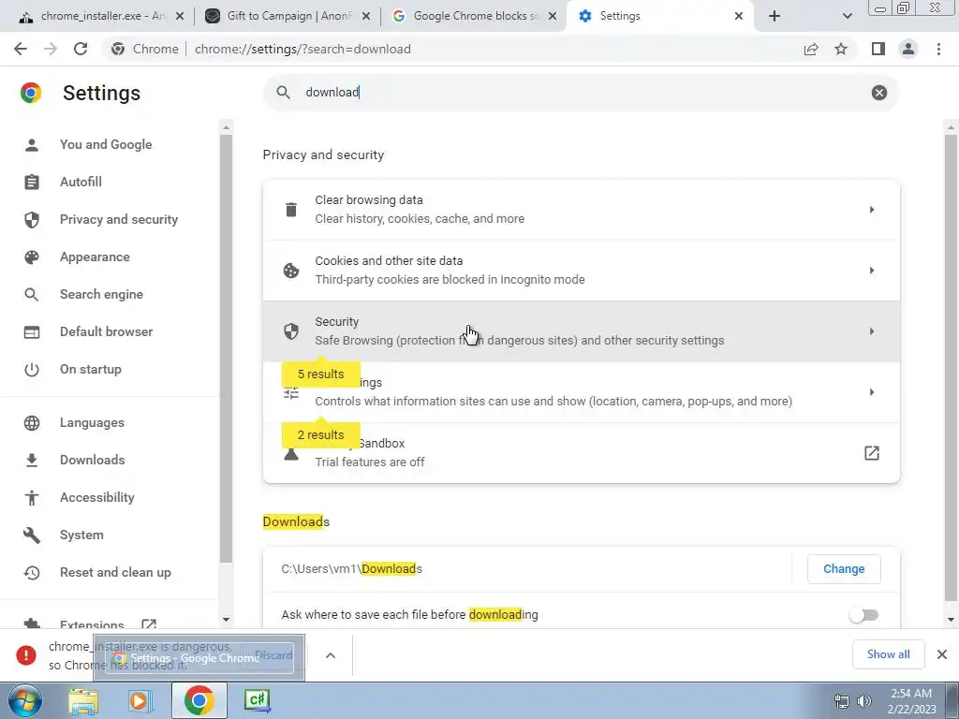Click into the settings search field

click(581, 93)
